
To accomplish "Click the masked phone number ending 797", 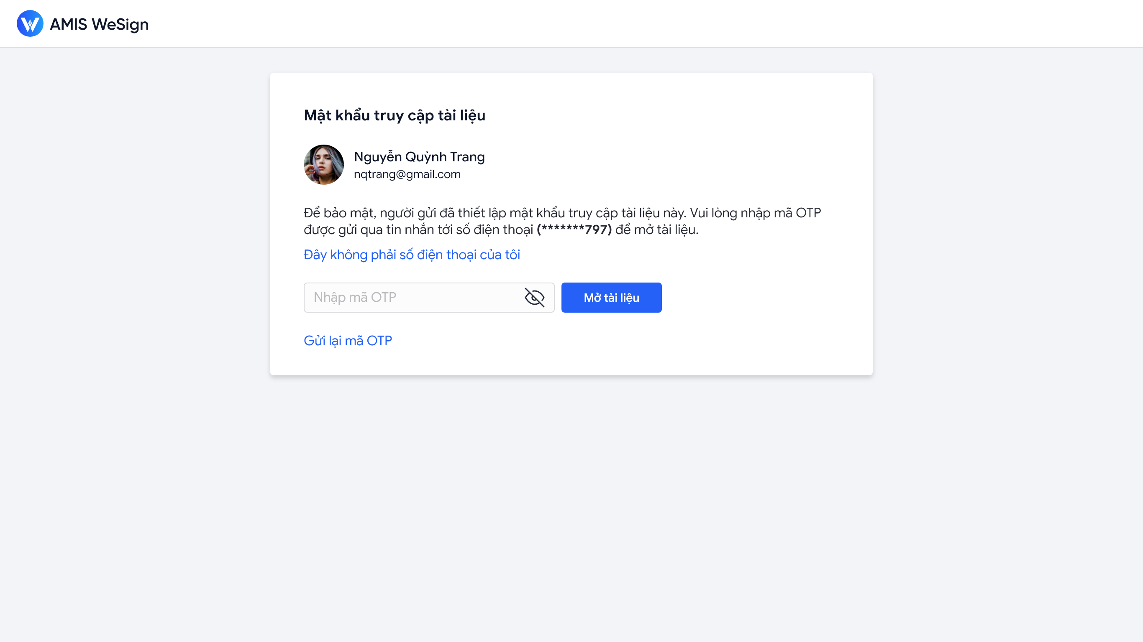I will pyautogui.click(x=574, y=229).
